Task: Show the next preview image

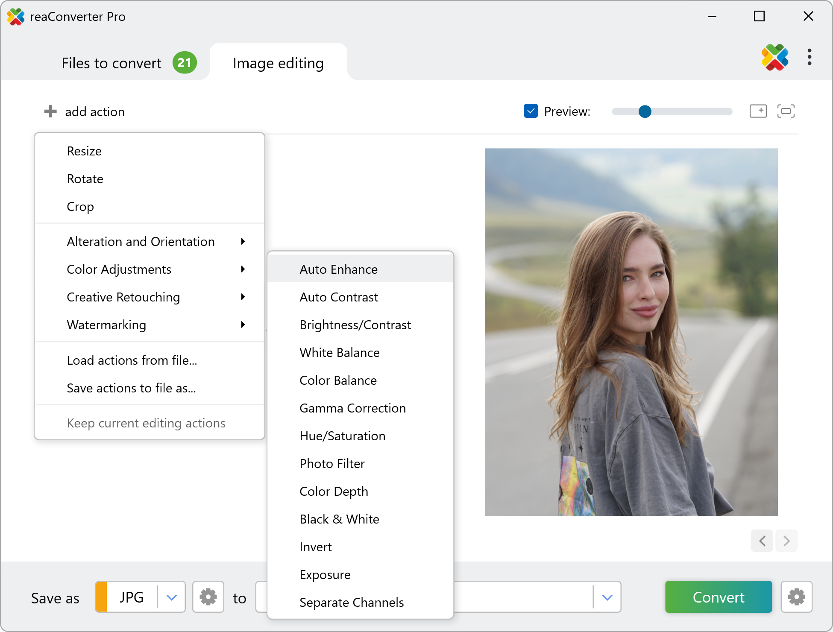Action: tap(786, 541)
